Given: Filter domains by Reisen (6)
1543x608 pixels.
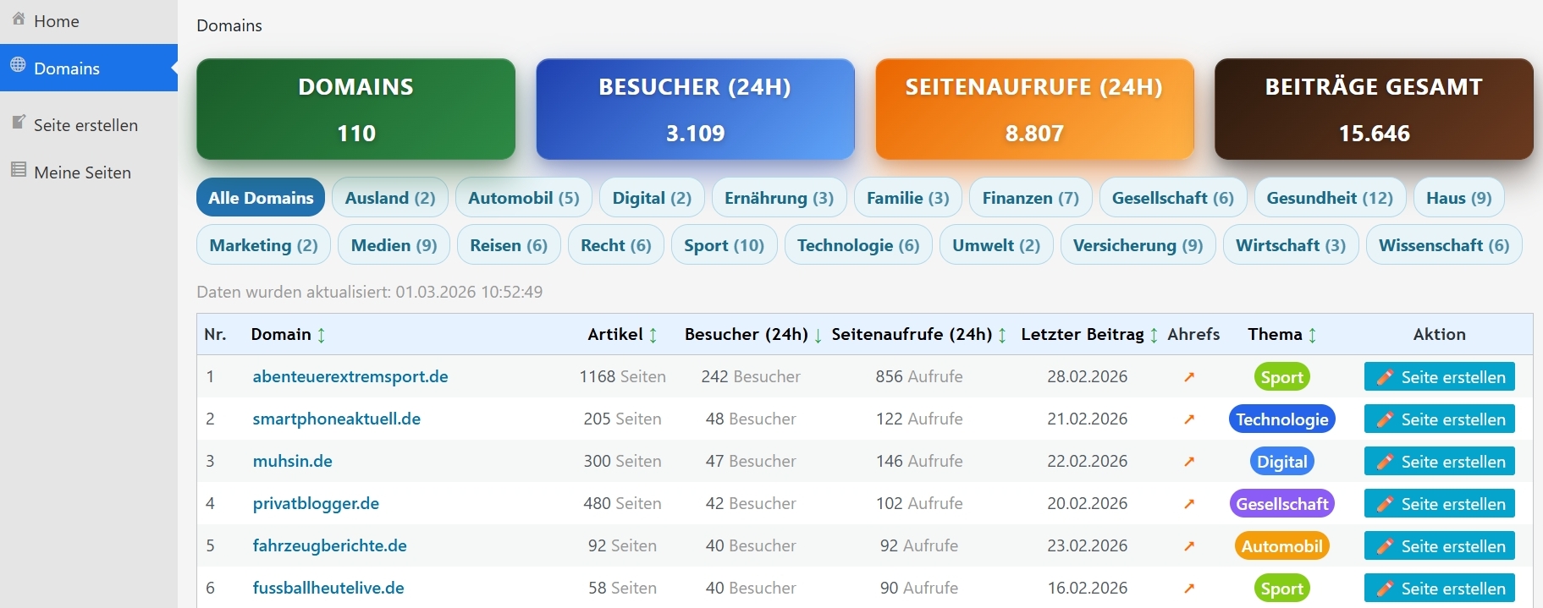Looking at the screenshot, I should click(509, 245).
